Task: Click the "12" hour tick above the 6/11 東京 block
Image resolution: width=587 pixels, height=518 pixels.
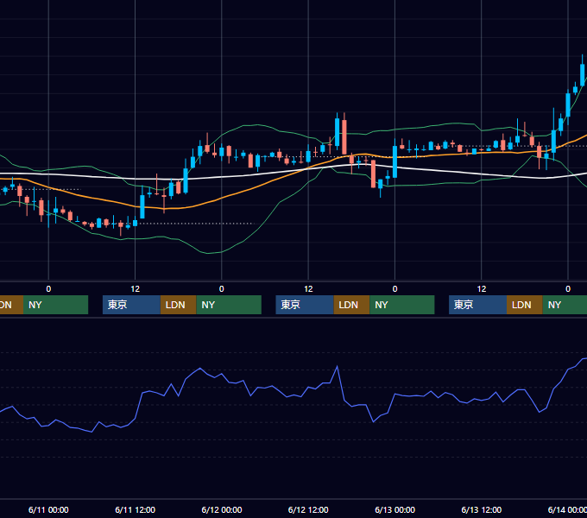Action: (x=136, y=289)
